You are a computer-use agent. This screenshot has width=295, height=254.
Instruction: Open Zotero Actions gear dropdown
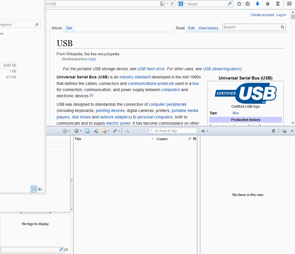66,131
